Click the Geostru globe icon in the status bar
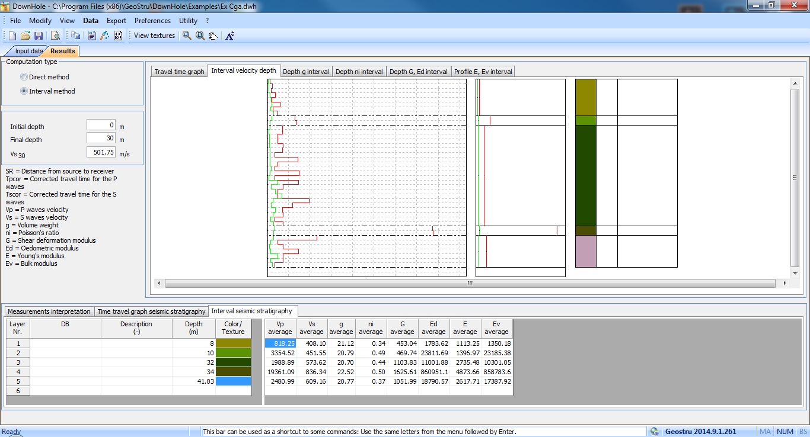810x437 pixels. coord(655,432)
